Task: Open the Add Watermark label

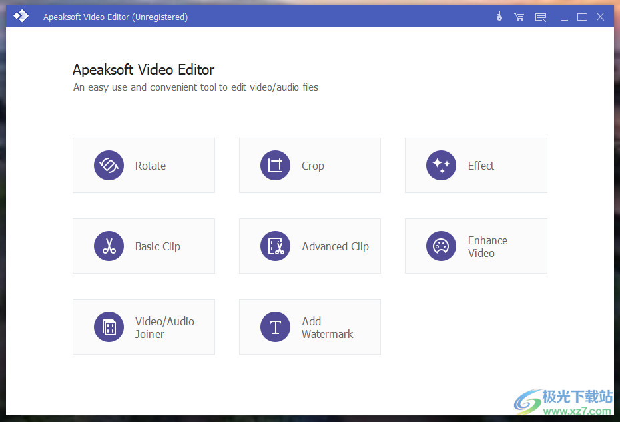Action: coord(328,327)
